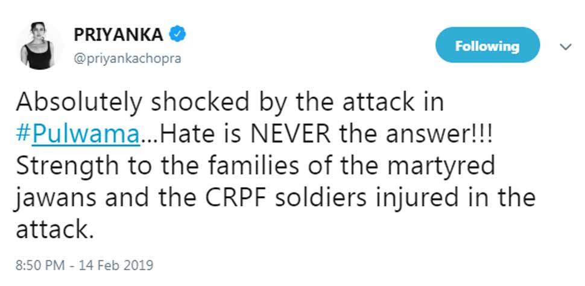Click the PRIYANKA display name
Screen dimensions: 585x286
tap(119, 35)
